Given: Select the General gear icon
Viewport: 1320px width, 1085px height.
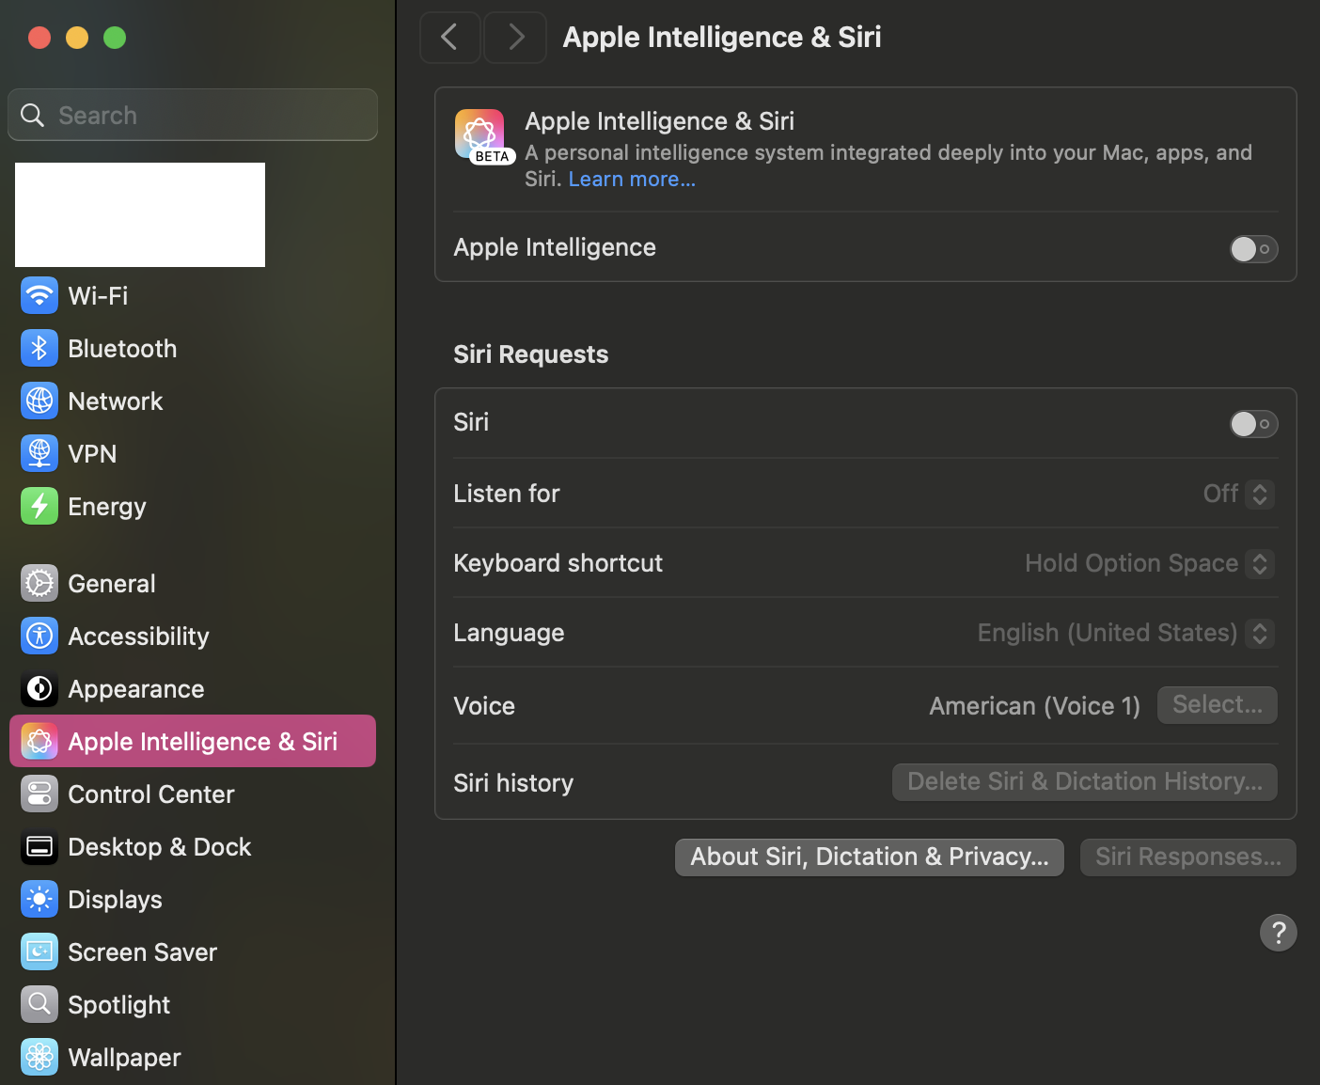Looking at the screenshot, I should pyautogui.click(x=39, y=584).
